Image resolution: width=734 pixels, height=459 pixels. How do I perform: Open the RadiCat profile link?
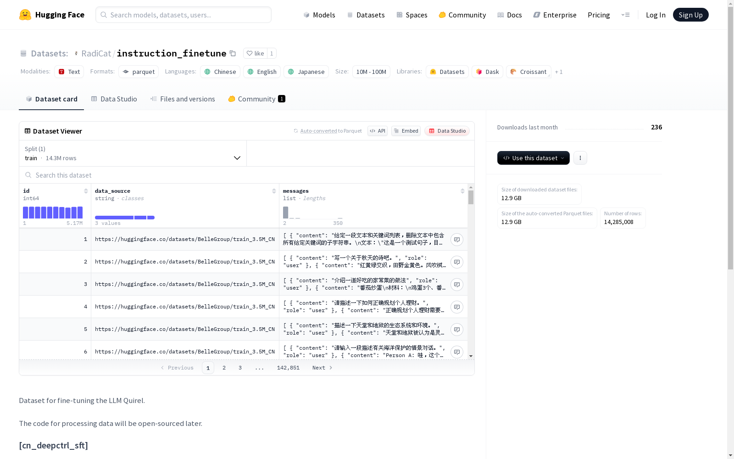(96, 53)
